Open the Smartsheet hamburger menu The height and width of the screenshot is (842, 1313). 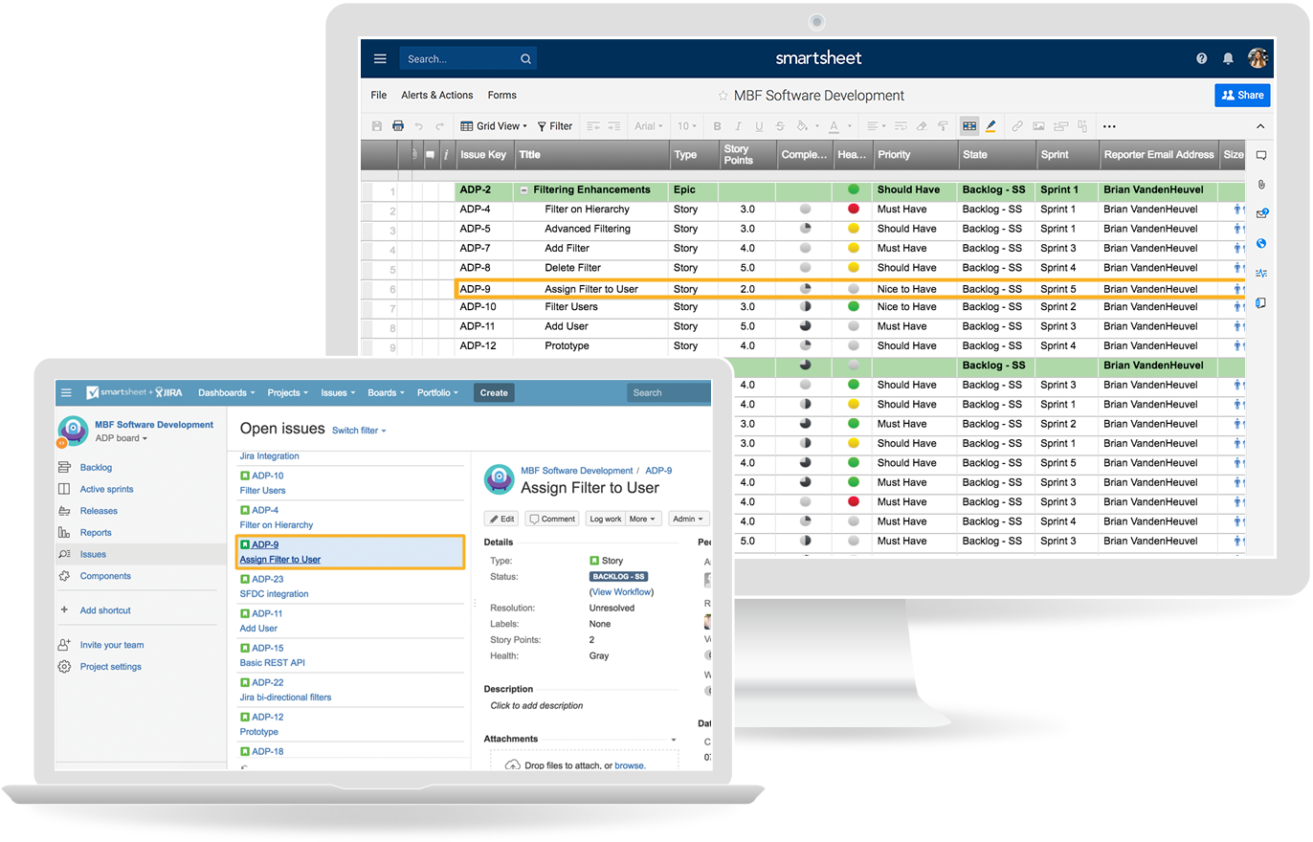tap(380, 58)
